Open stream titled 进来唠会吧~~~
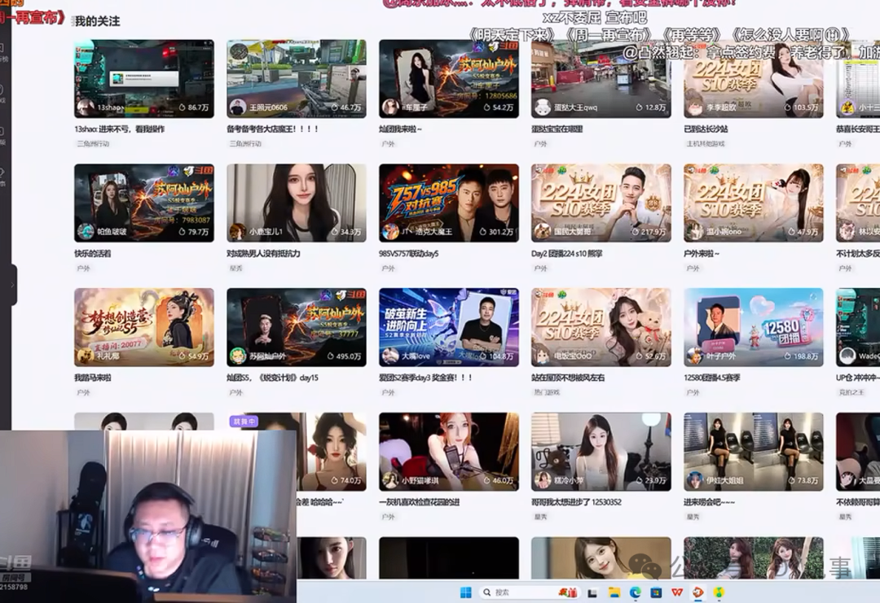 [709, 502]
